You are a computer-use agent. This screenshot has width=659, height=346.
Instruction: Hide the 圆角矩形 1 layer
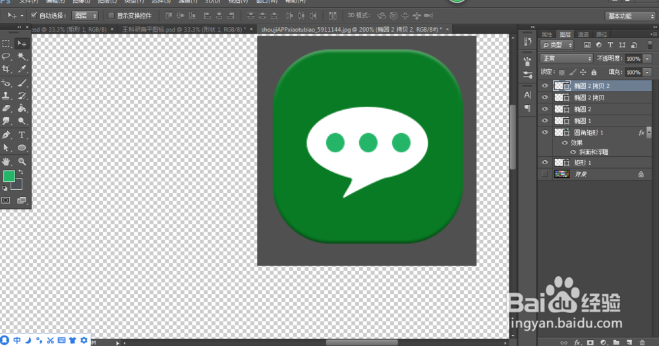[x=545, y=132]
